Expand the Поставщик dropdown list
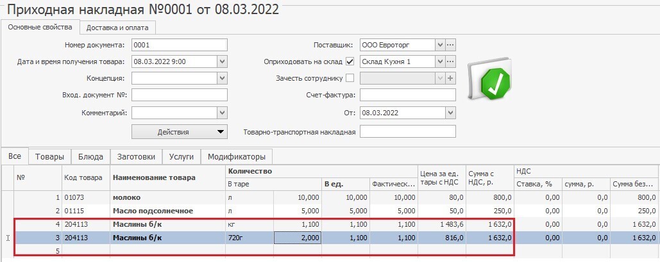This screenshot has width=660, height=262. (439, 45)
